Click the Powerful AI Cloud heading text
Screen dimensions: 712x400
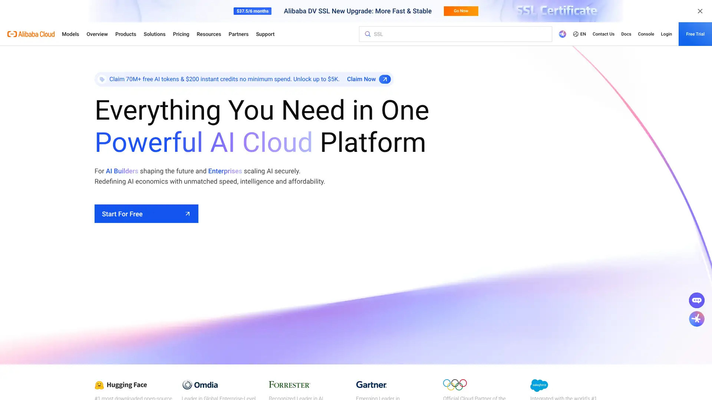click(x=204, y=143)
